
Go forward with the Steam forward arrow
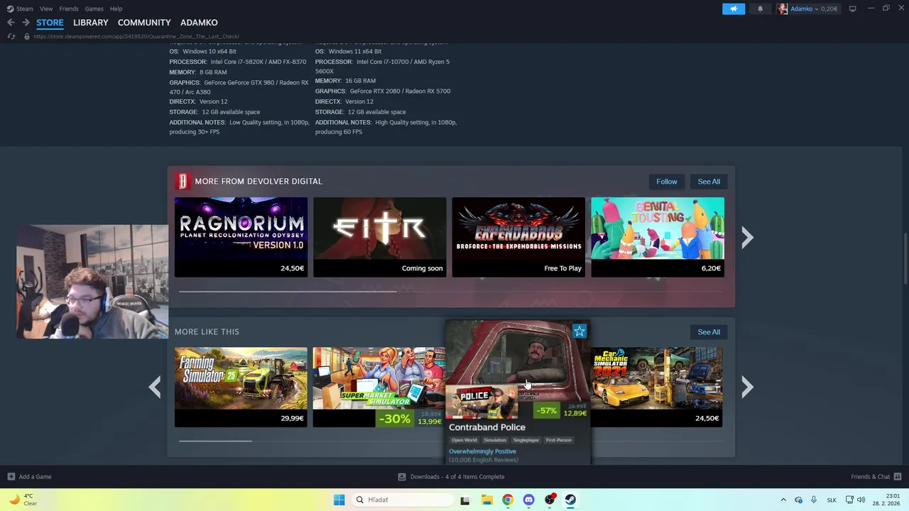coord(26,23)
